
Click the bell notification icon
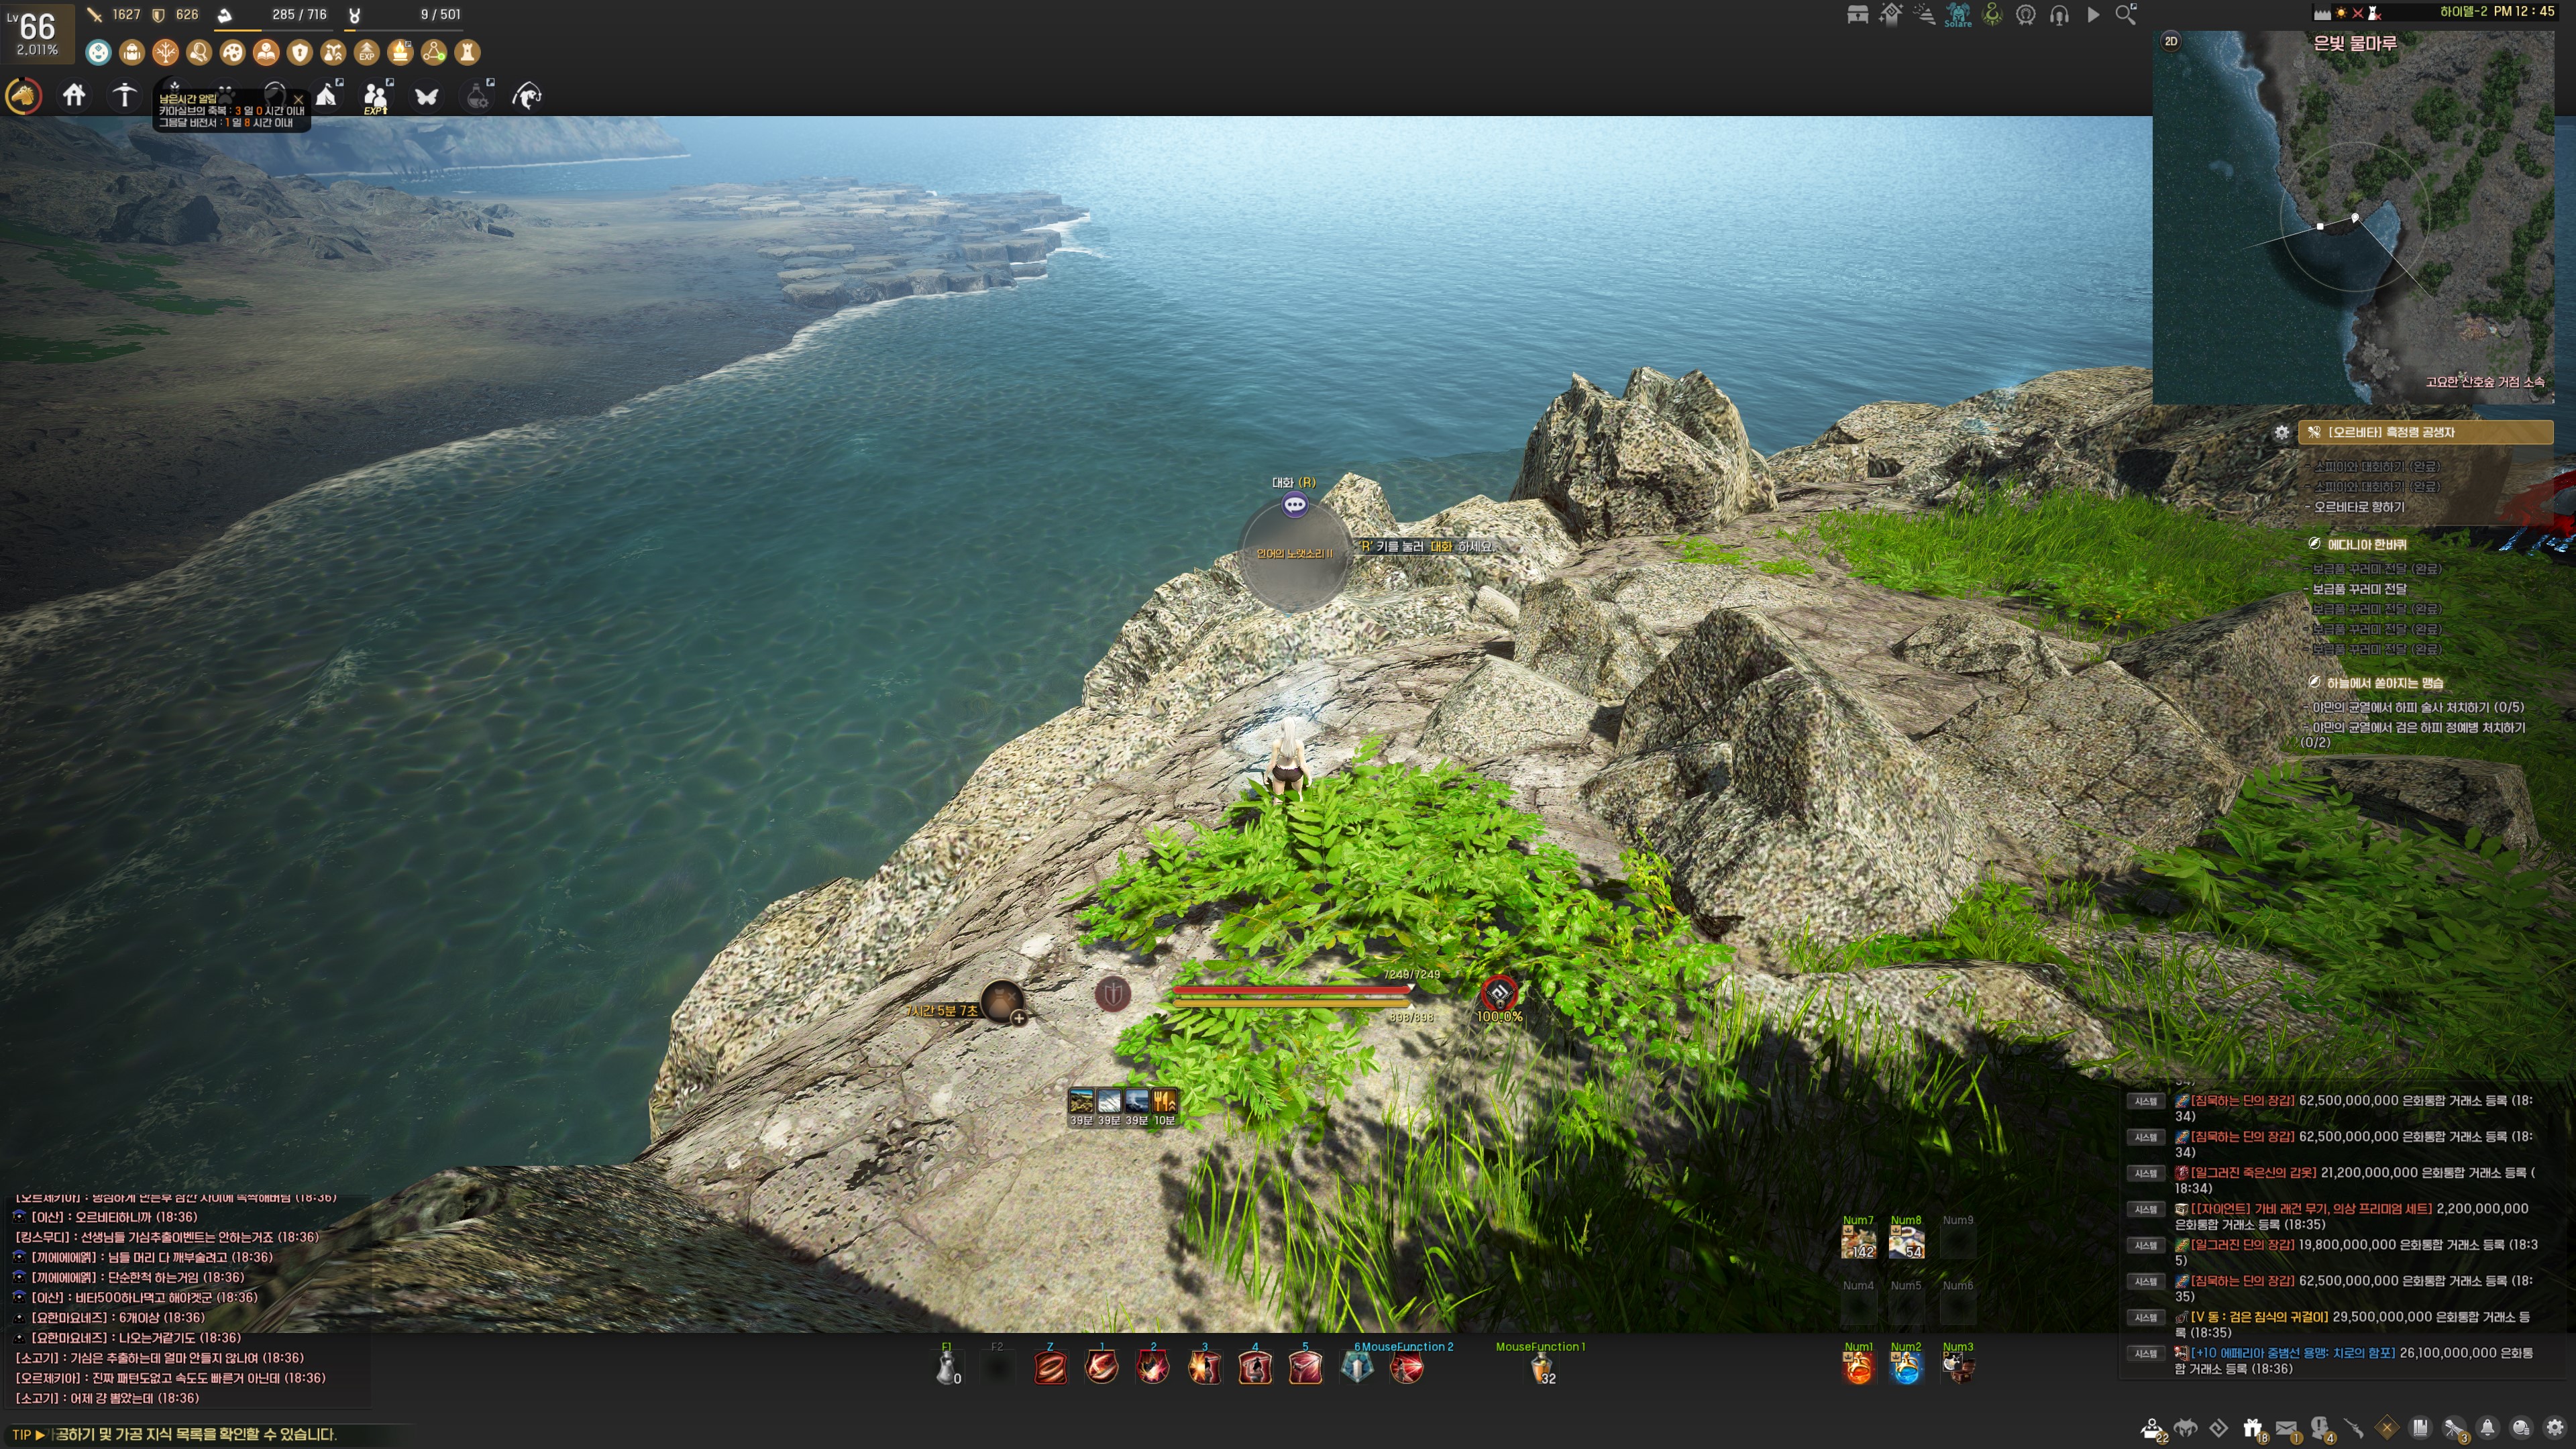[x=2487, y=1428]
